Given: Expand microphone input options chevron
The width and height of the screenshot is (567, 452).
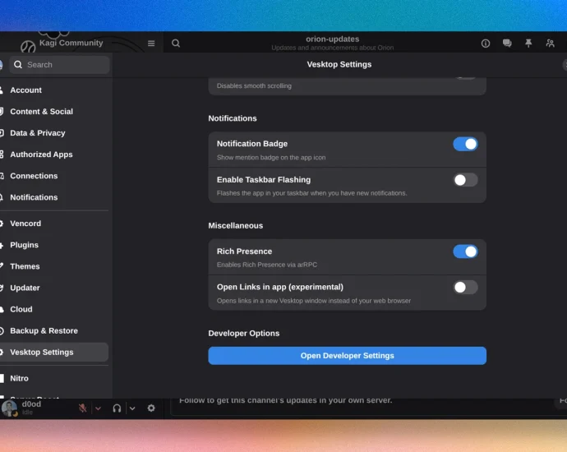Looking at the screenshot, I should (98, 408).
